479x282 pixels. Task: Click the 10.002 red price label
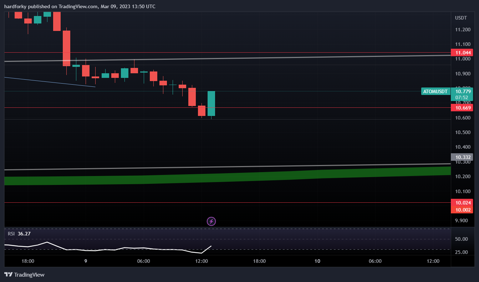(x=462, y=210)
